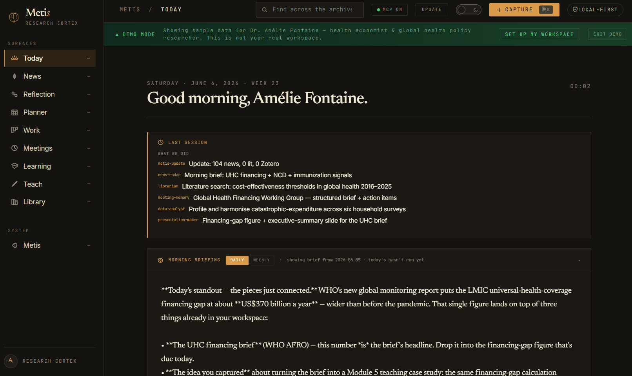Click the presentation-maker Financing-gap entry
Screen dimensions: 632x376
[x=272, y=221]
